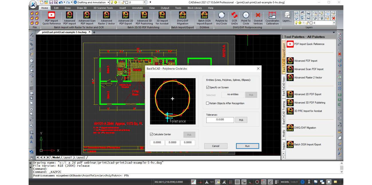Click the OCR UnDo ribbon tool

235,18
